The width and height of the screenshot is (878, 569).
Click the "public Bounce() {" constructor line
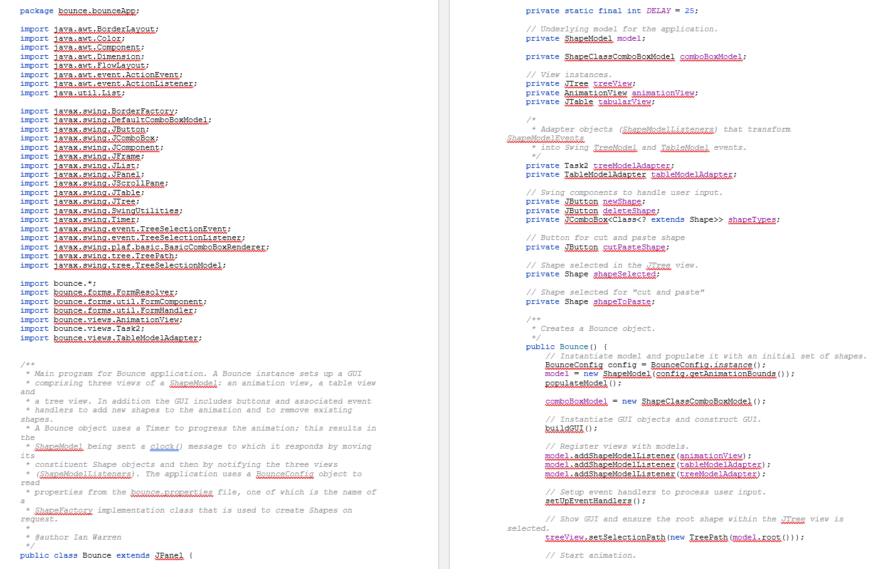pos(566,347)
